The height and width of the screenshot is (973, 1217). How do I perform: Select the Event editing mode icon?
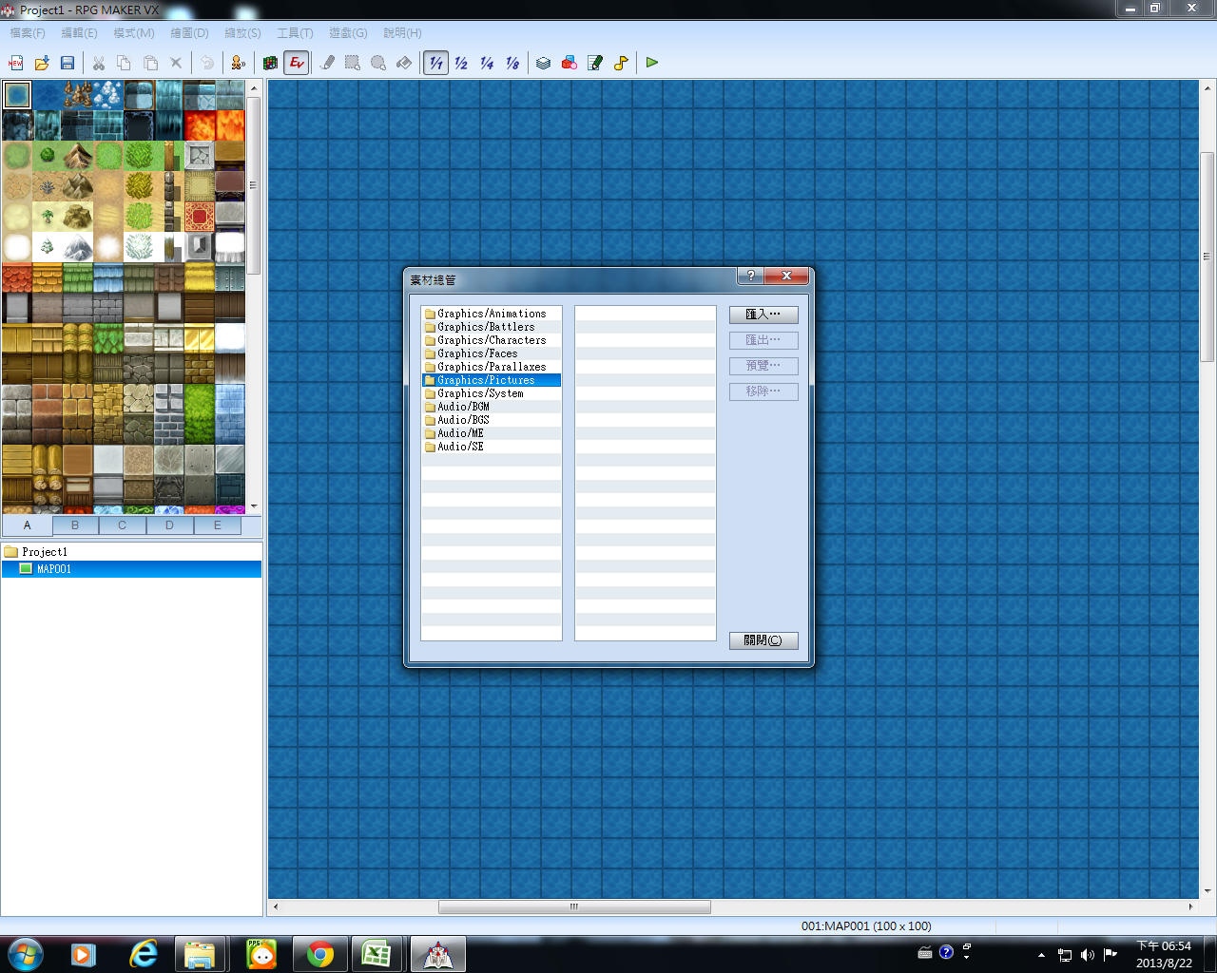pyautogui.click(x=297, y=63)
